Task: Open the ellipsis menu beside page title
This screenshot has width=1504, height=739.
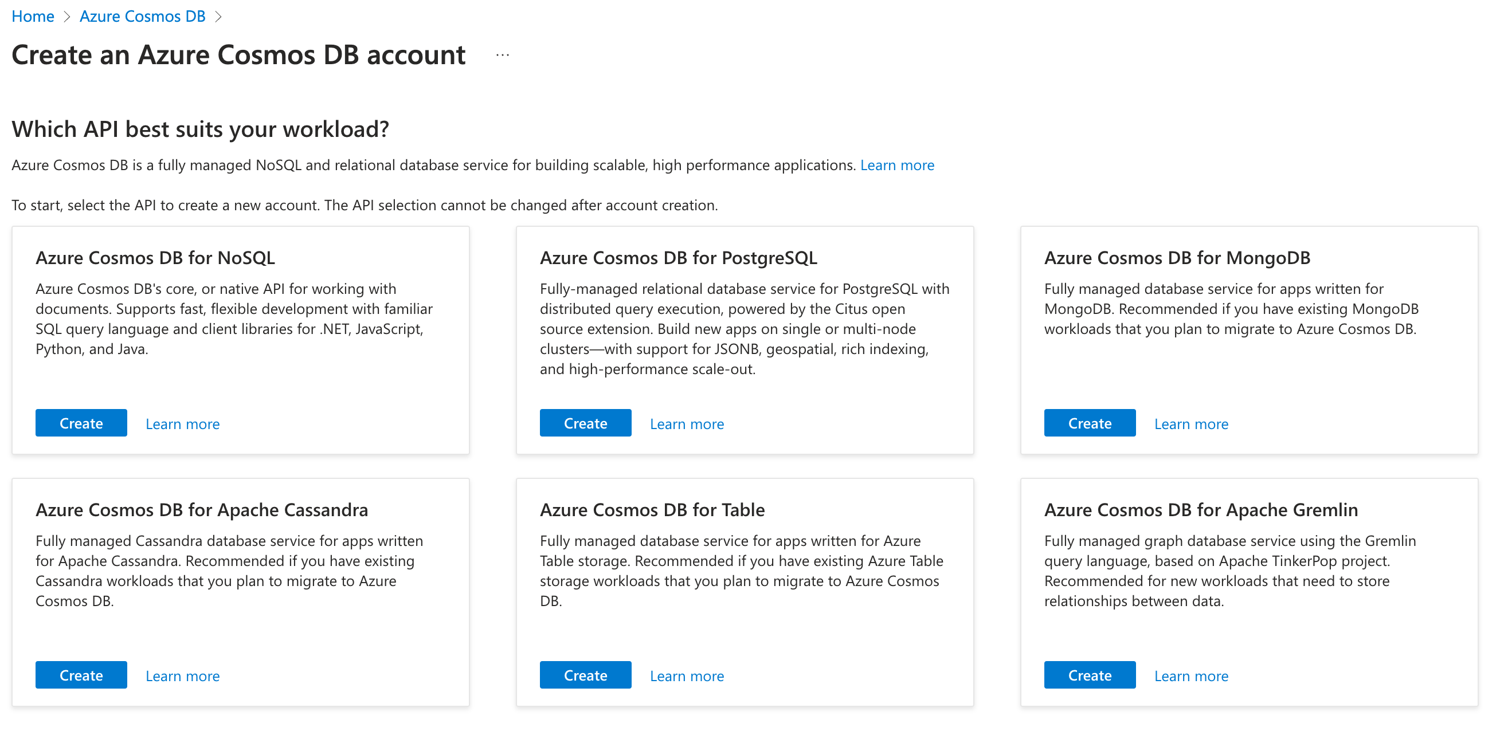Action: [502, 56]
